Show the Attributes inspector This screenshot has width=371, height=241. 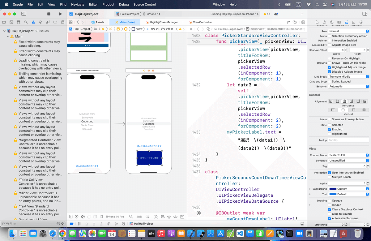pos(346,22)
